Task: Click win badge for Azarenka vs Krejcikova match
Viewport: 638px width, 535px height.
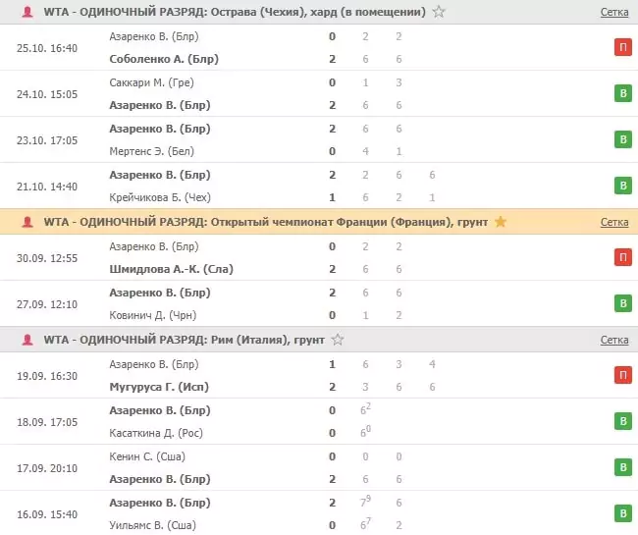Action: coord(623,186)
